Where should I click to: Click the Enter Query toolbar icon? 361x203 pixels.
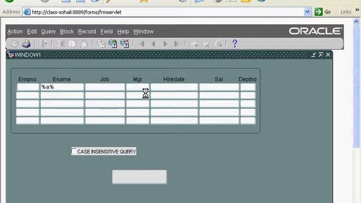tap(102, 43)
